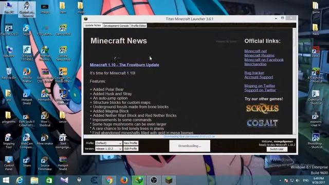Switch to the Update Notes tab
Image resolution: width=329 pixels, height=185 pixels.
(93, 25)
